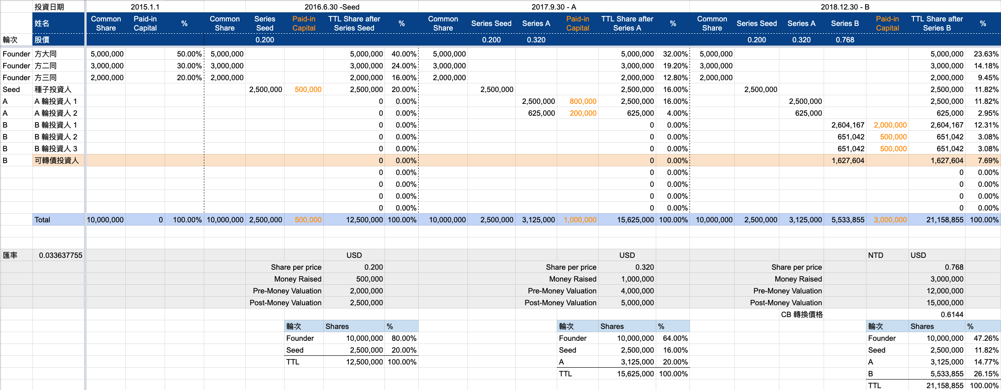Select the TTL Share after Series B header
Viewport: 1001px width, 390px height.
[937, 23]
